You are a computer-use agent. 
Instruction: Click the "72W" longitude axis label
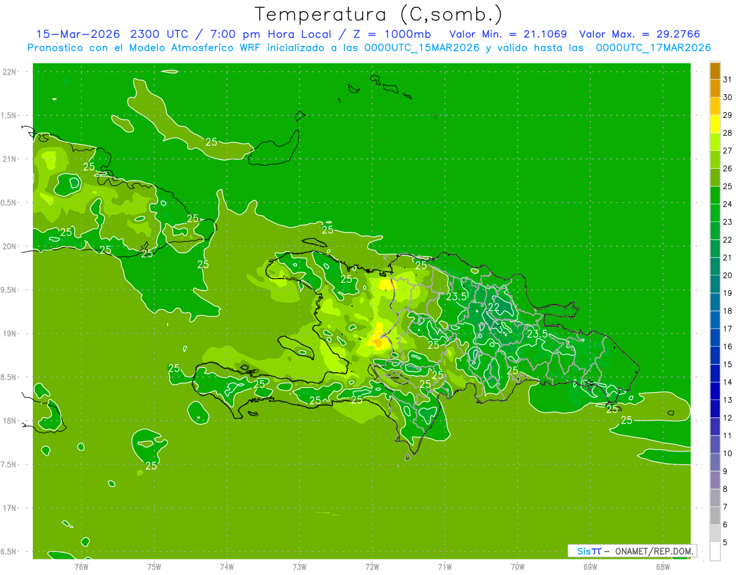372,566
